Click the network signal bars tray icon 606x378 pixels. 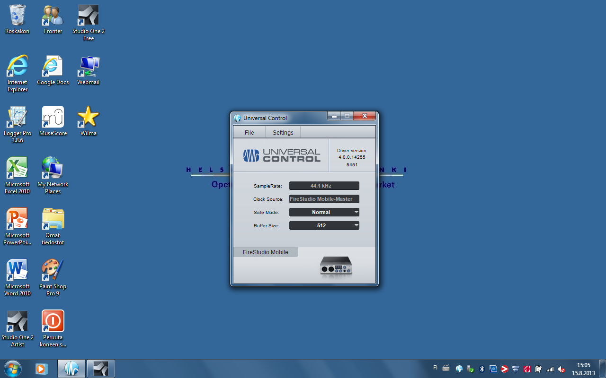(550, 369)
